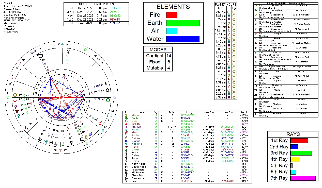322x188 pixels.
Task: Select the green Earth element bar
Action: (183, 23)
